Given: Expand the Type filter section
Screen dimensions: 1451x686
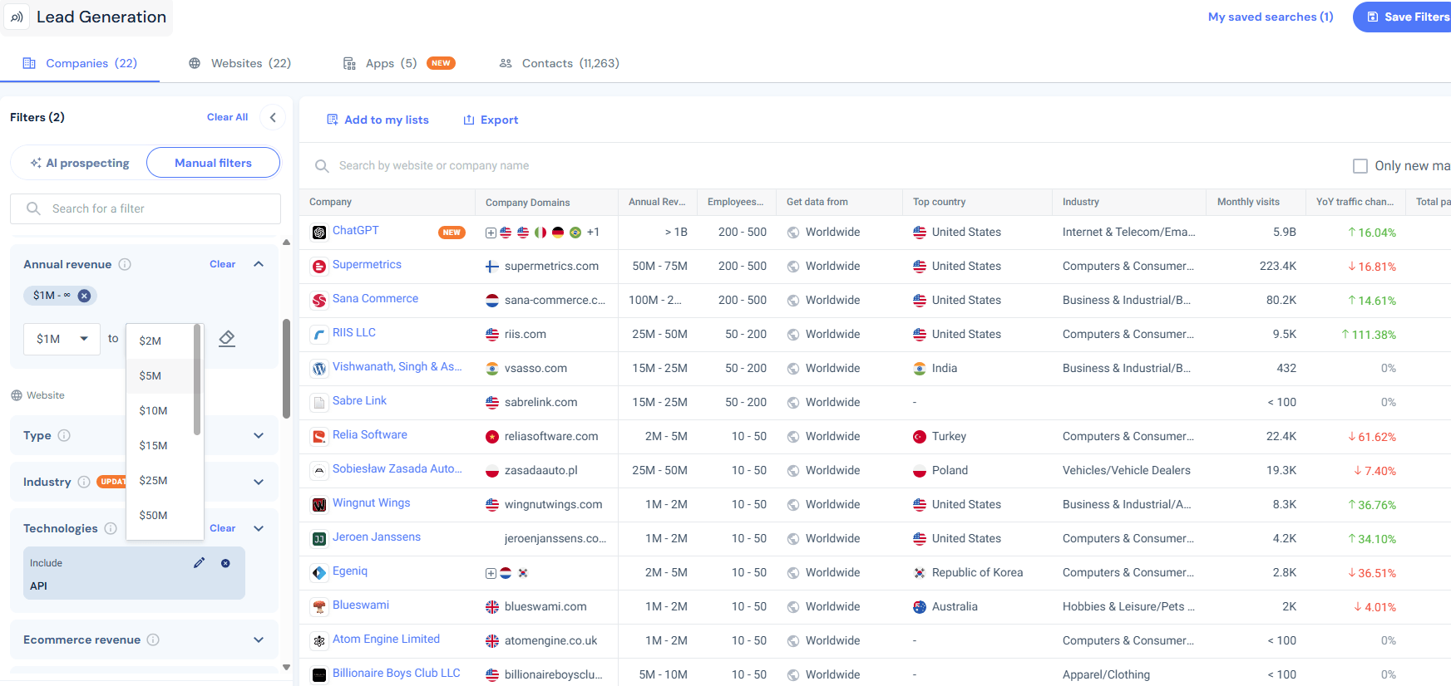Looking at the screenshot, I should point(259,435).
